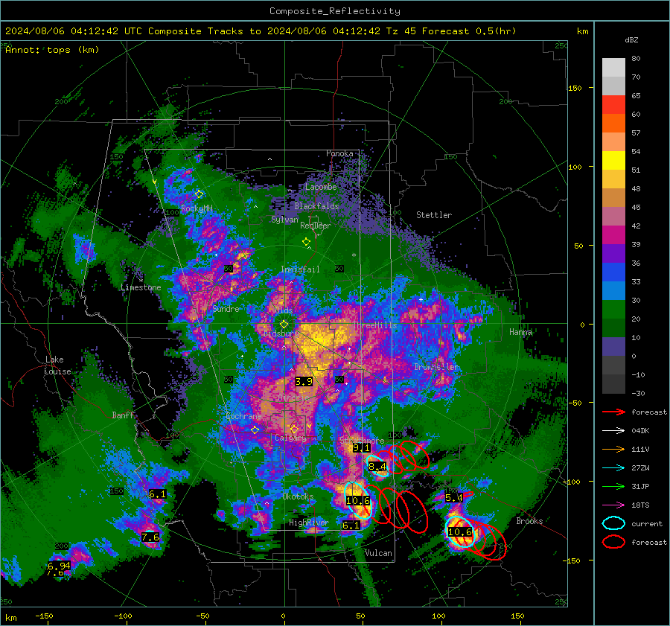The image size is (670, 626).
Task: Click the RockyMH label
Action: point(197,208)
